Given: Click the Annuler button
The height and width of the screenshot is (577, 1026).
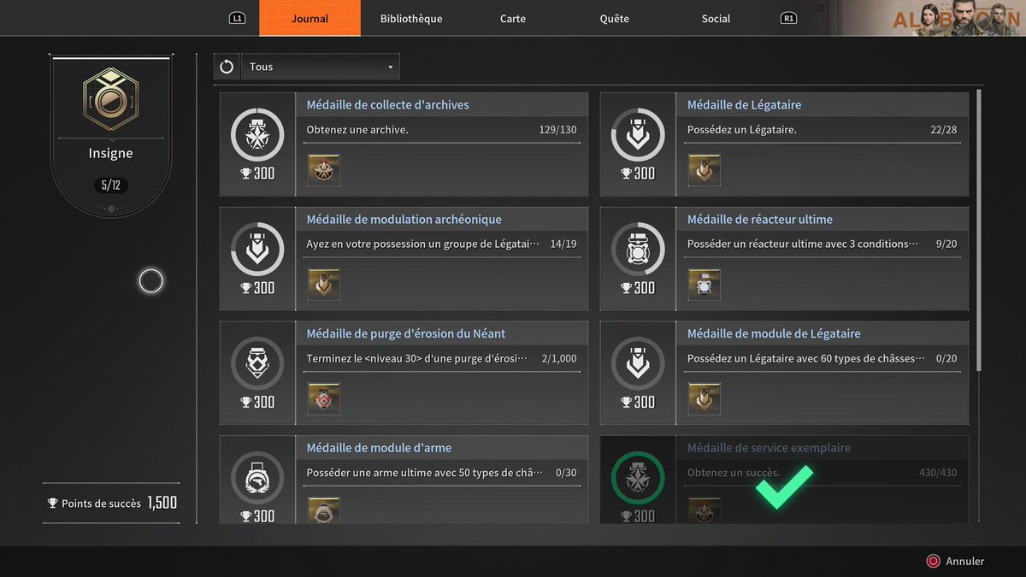Looking at the screenshot, I should (956, 562).
